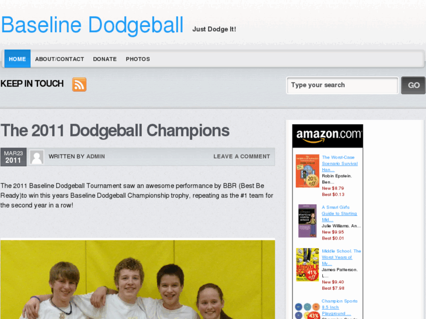Click the Champion Sports playground balls image
The image size is (426, 319).
point(308,311)
